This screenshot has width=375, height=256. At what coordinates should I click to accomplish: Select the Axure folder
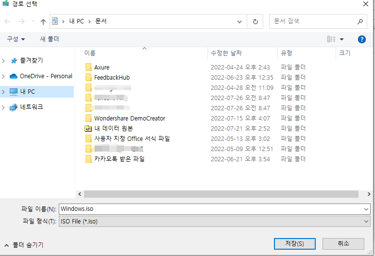(x=102, y=68)
